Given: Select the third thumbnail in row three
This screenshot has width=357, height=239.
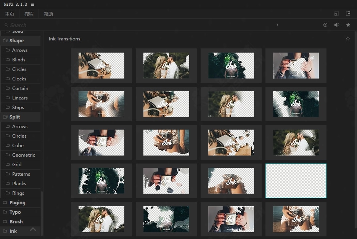Looking at the screenshot, I should [x=231, y=143].
